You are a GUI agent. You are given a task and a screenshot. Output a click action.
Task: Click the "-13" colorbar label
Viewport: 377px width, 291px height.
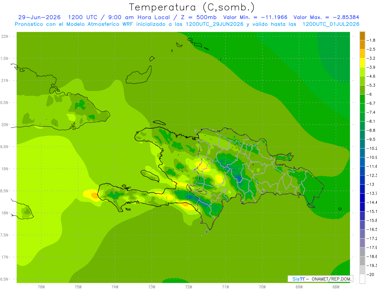coord(370,184)
